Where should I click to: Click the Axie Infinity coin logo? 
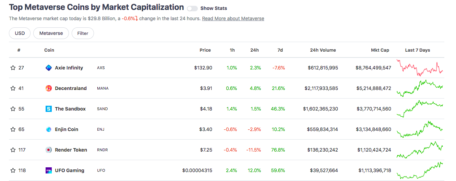(x=49, y=68)
